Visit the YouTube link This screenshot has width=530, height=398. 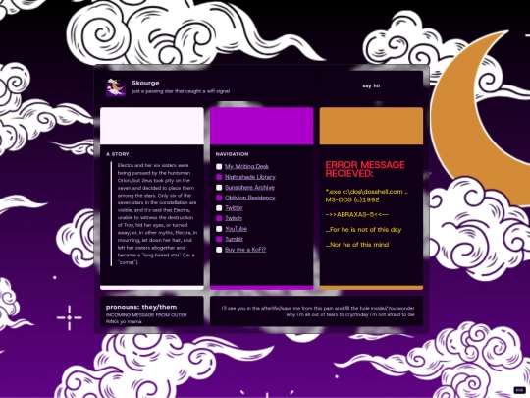pos(236,229)
